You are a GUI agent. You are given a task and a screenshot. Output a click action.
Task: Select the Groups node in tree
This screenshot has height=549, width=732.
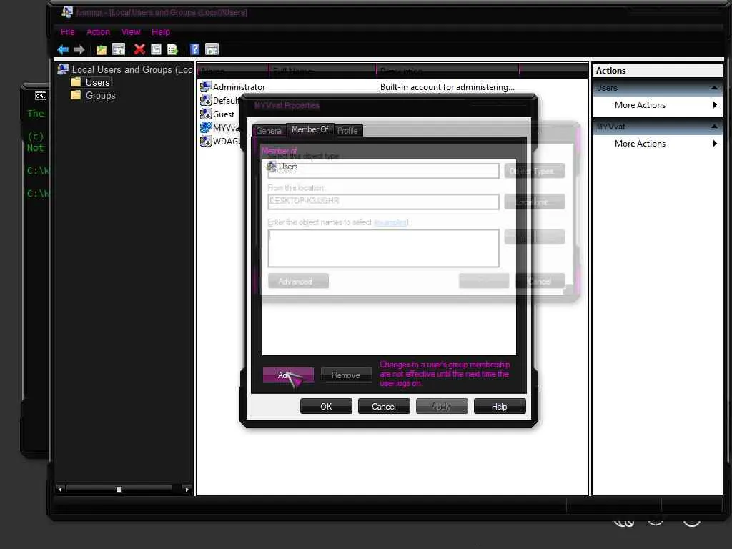[100, 95]
